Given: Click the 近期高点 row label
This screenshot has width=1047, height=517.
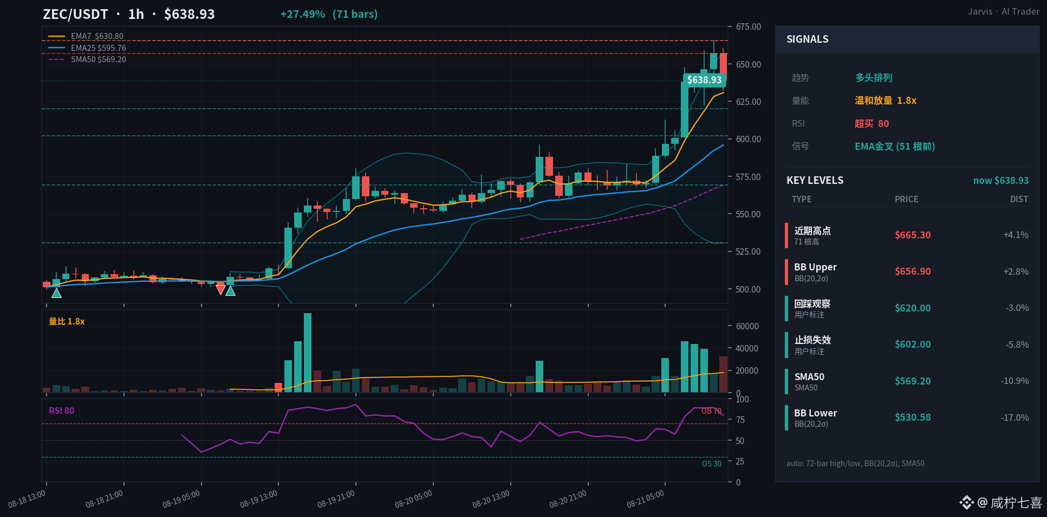Looking at the screenshot, I should point(812,231).
